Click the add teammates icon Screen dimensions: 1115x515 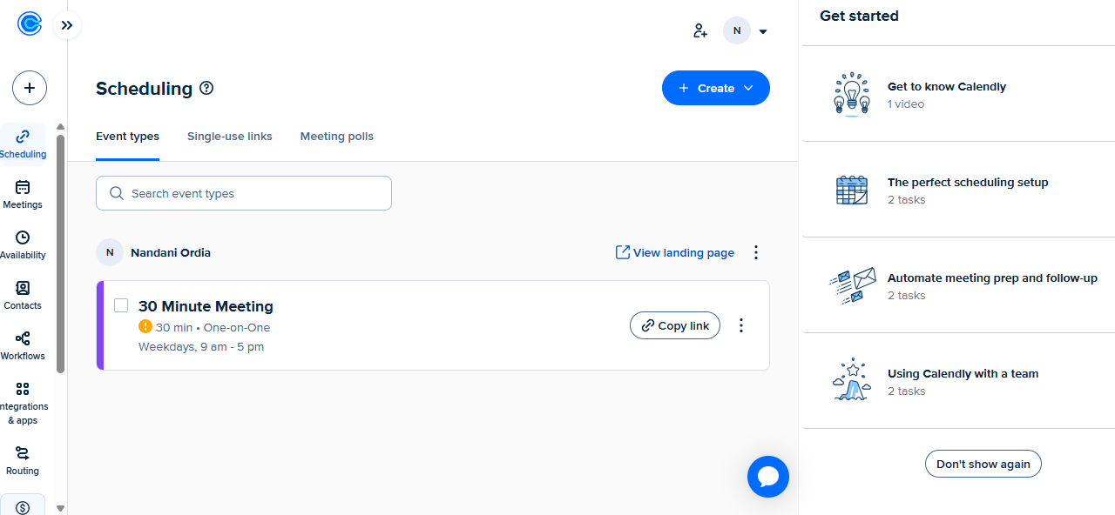click(x=700, y=30)
